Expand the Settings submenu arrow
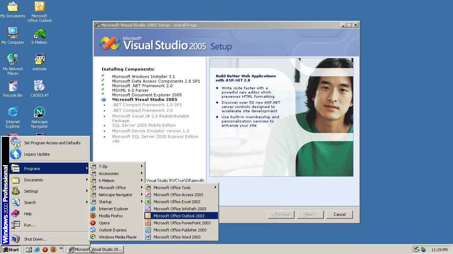453x254 pixels. [x=87, y=191]
